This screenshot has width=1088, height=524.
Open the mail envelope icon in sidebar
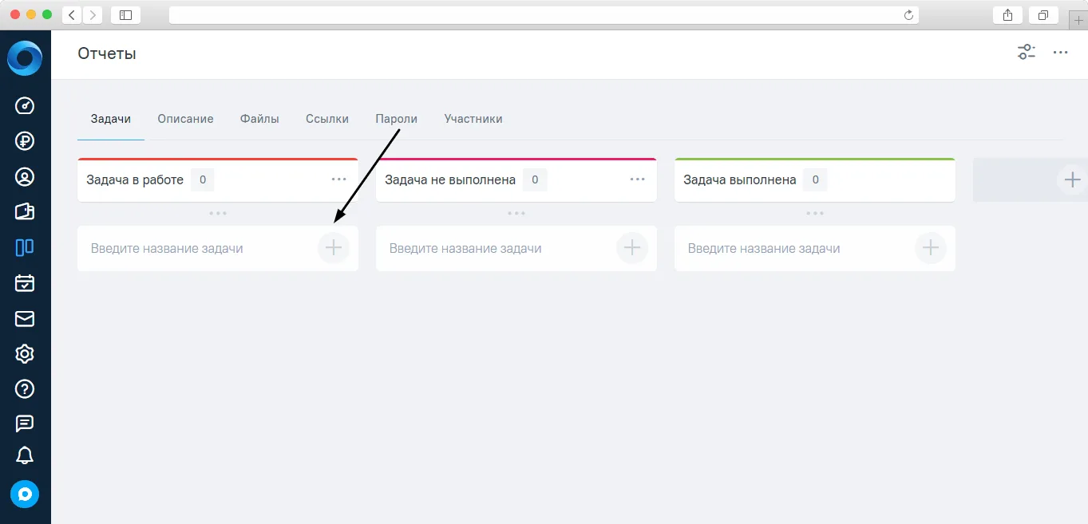coord(25,318)
